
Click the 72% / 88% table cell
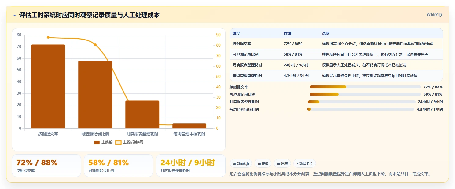coord(293,44)
